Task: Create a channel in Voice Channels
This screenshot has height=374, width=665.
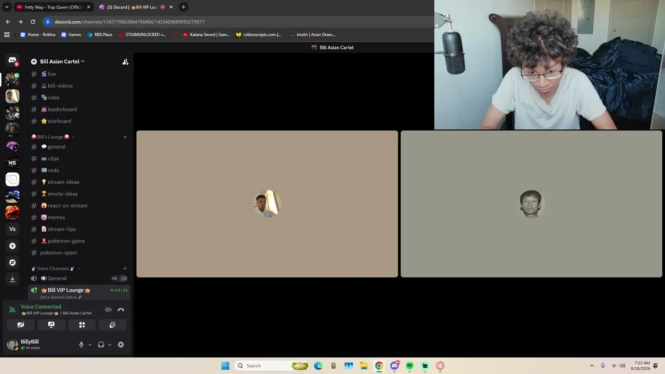Action: (x=125, y=269)
